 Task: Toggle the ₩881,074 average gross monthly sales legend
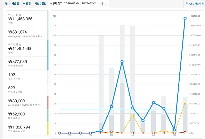pyautogui.click(x=27, y=34)
